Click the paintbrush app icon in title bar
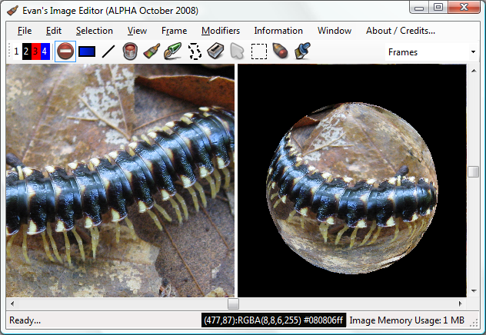486x335 pixels. (x=13, y=11)
